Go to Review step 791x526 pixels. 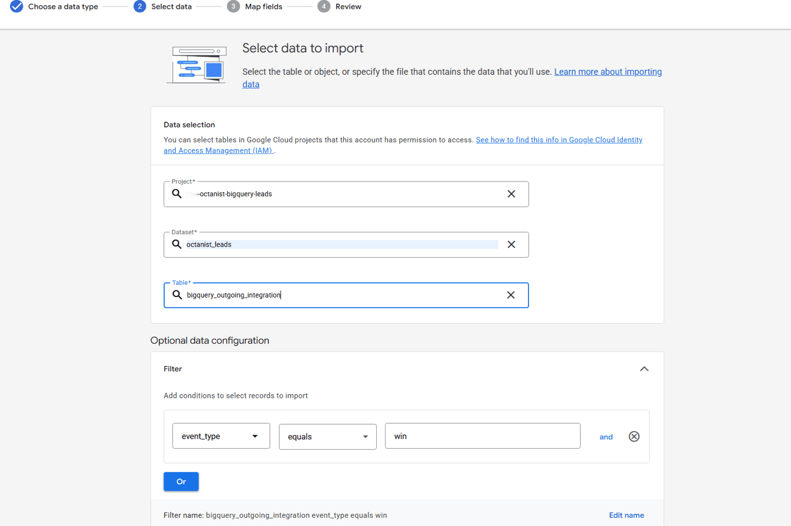pos(348,6)
